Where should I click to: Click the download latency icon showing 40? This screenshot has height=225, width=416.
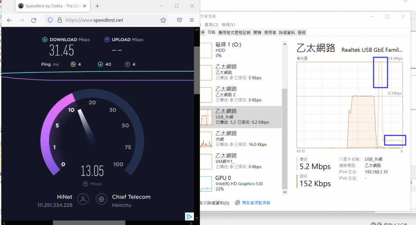point(100,64)
